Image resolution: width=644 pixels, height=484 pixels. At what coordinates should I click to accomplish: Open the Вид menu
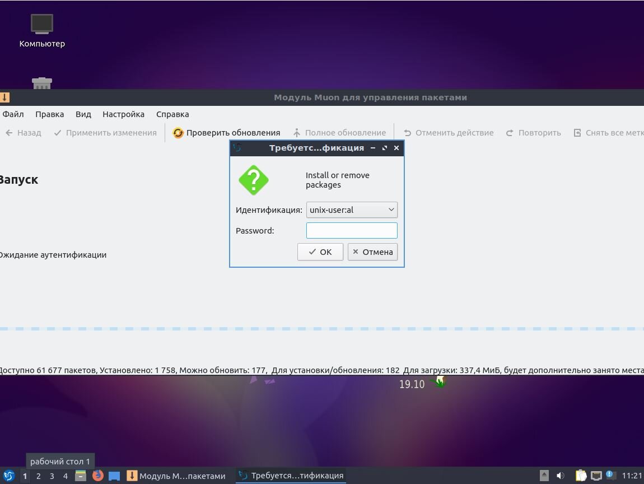[x=83, y=114]
